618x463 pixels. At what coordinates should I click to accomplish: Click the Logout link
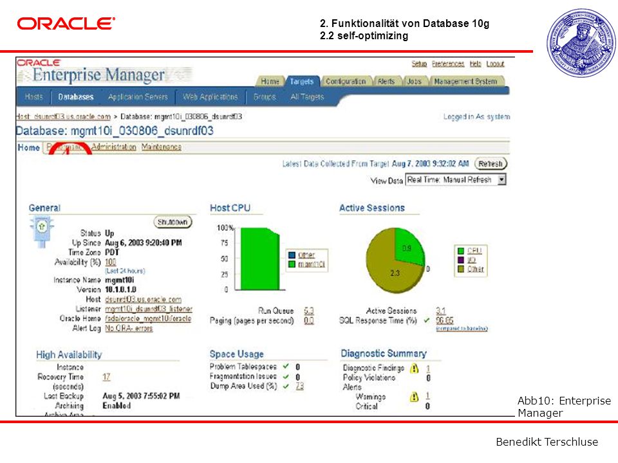click(x=496, y=64)
